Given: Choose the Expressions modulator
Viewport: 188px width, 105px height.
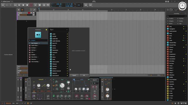Looking at the screenshot, I should (59, 50).
